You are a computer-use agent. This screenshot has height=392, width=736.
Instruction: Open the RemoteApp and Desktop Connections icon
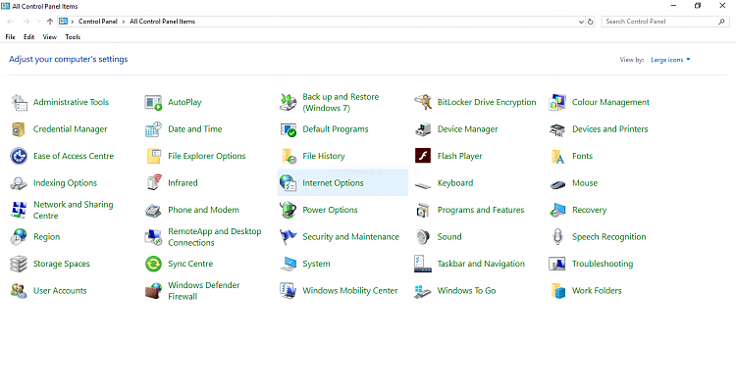[153, 237]
